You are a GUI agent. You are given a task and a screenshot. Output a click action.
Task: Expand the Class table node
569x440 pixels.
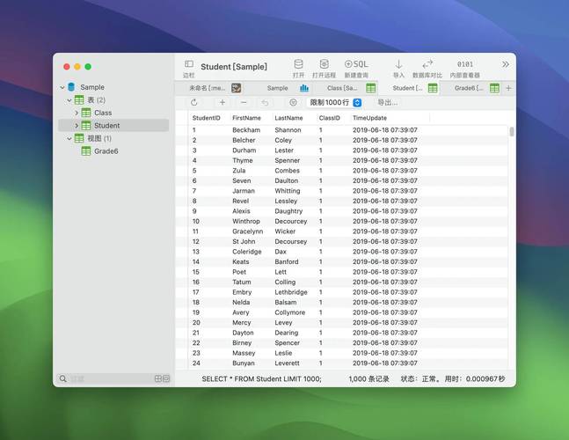tap(77, 113)
